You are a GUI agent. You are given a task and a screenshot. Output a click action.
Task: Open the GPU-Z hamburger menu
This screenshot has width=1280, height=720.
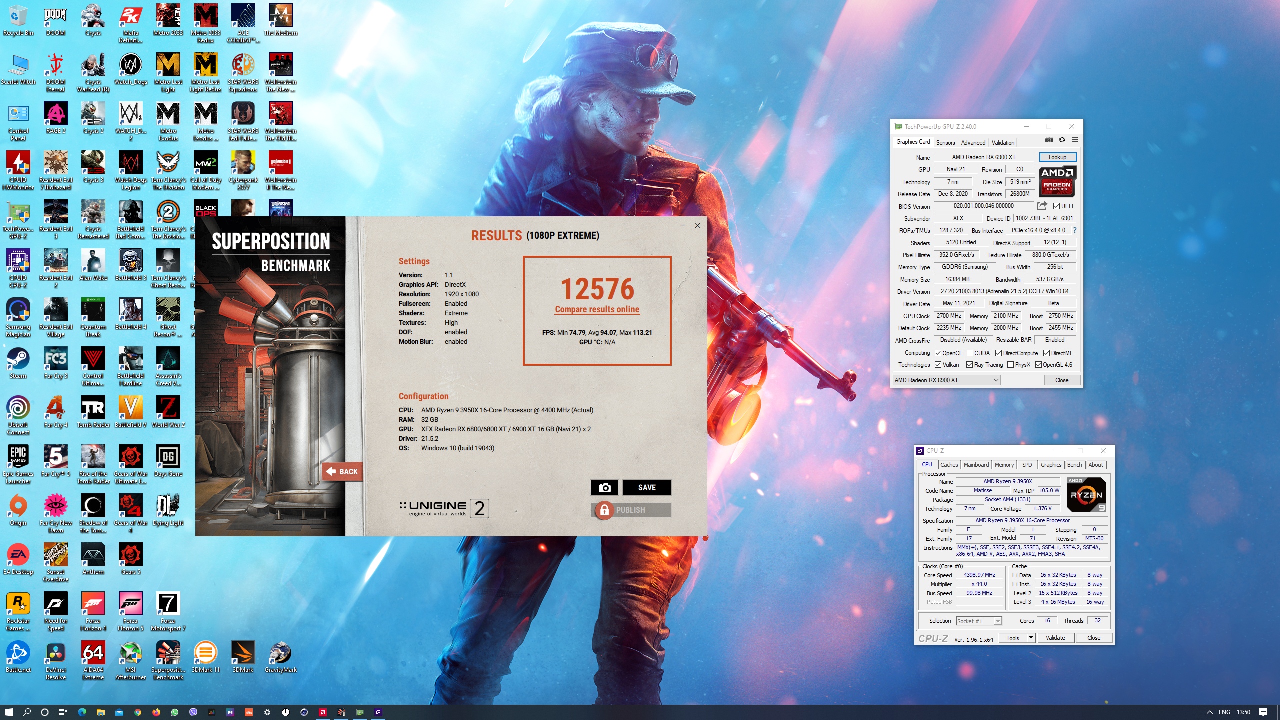coord(1075,140)
